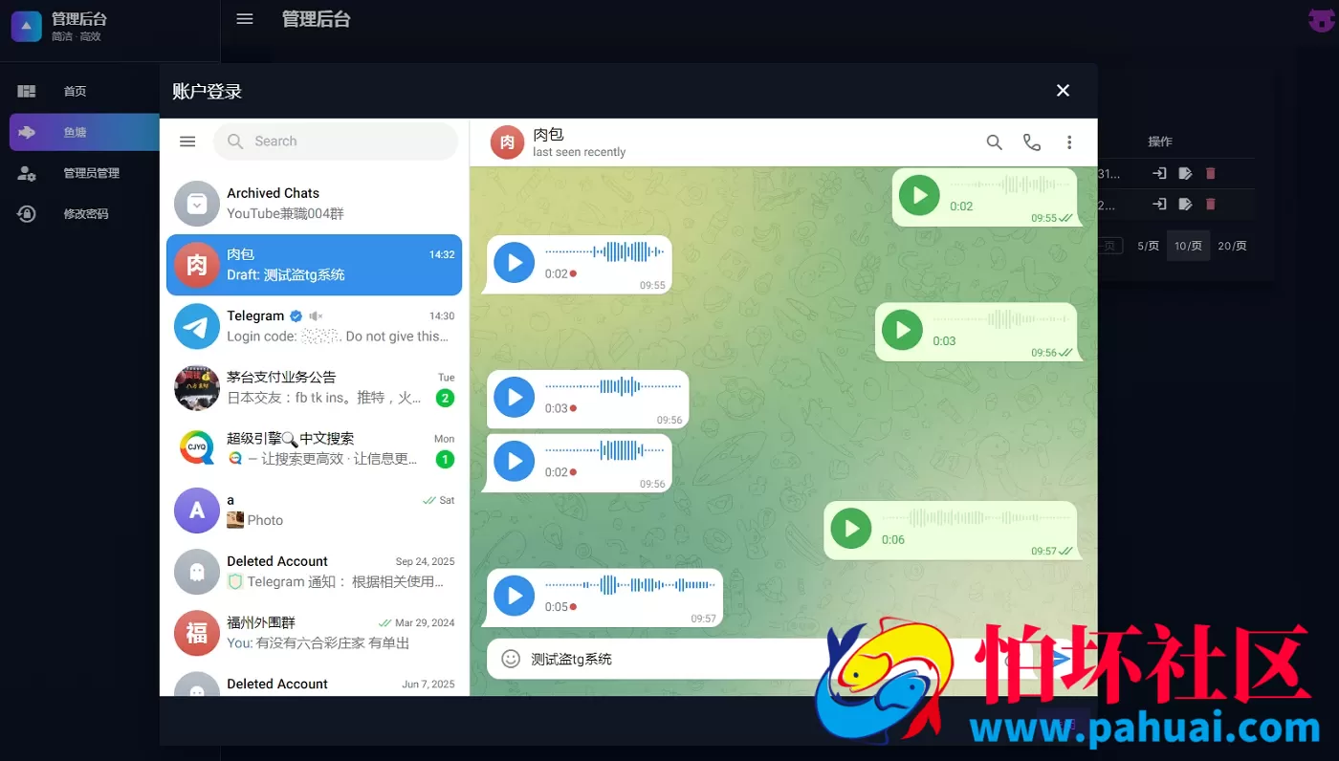Close the 账户登录 dialog

point(1063,91)
